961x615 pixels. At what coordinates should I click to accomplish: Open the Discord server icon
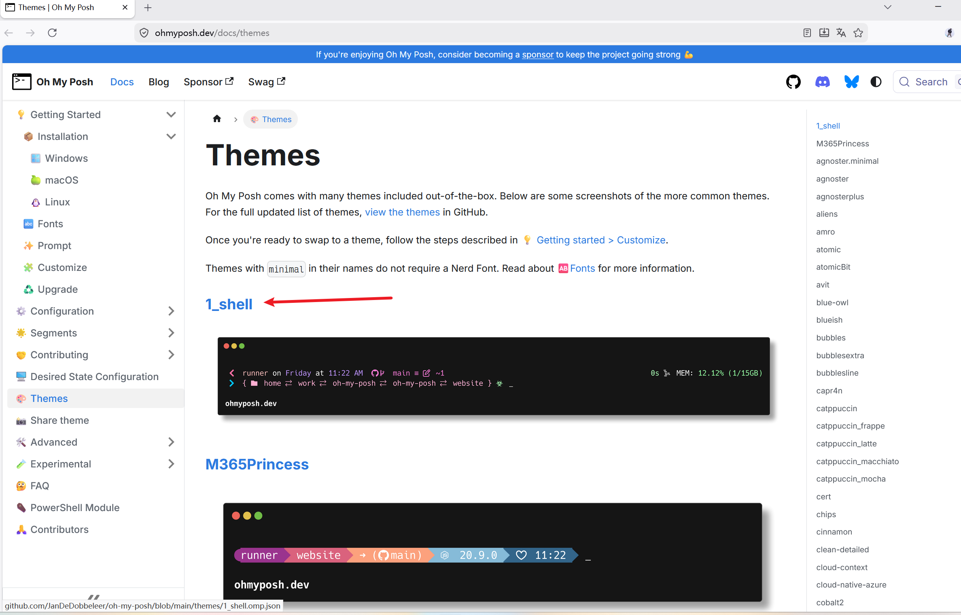pyautogui.click(x=822, y=82)
